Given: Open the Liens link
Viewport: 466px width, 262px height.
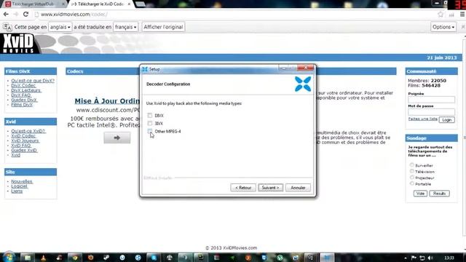Looking at the screenshot, I should coord(17,191).
